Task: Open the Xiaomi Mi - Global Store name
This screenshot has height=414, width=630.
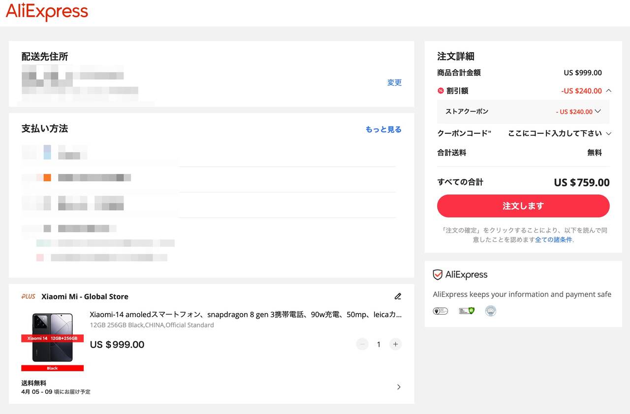Action: coord(85,296)
